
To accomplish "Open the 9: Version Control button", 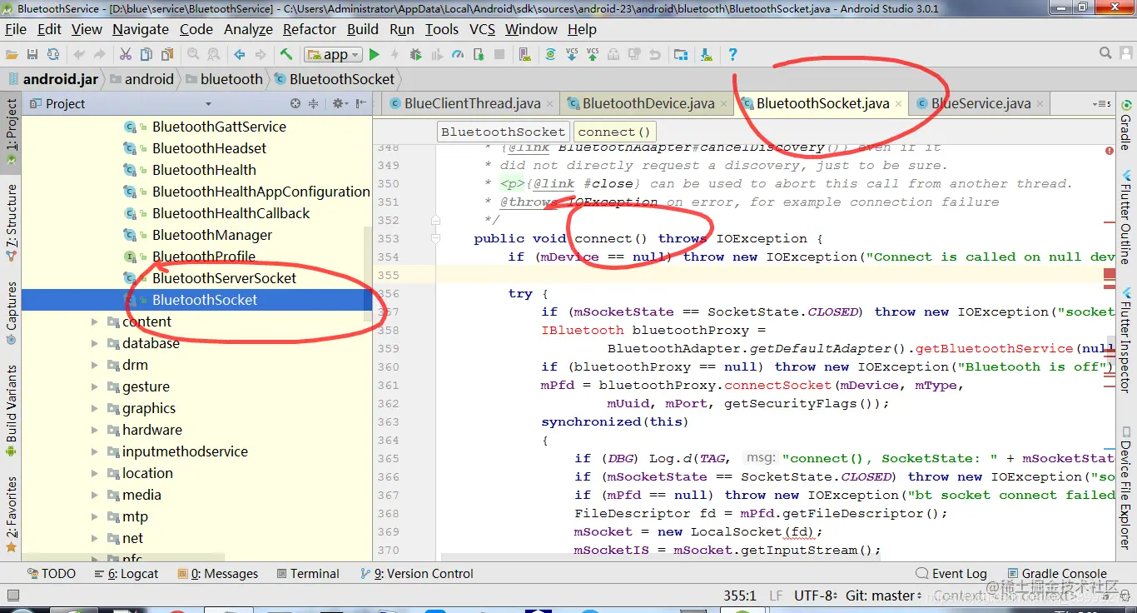I will [416, 574].
